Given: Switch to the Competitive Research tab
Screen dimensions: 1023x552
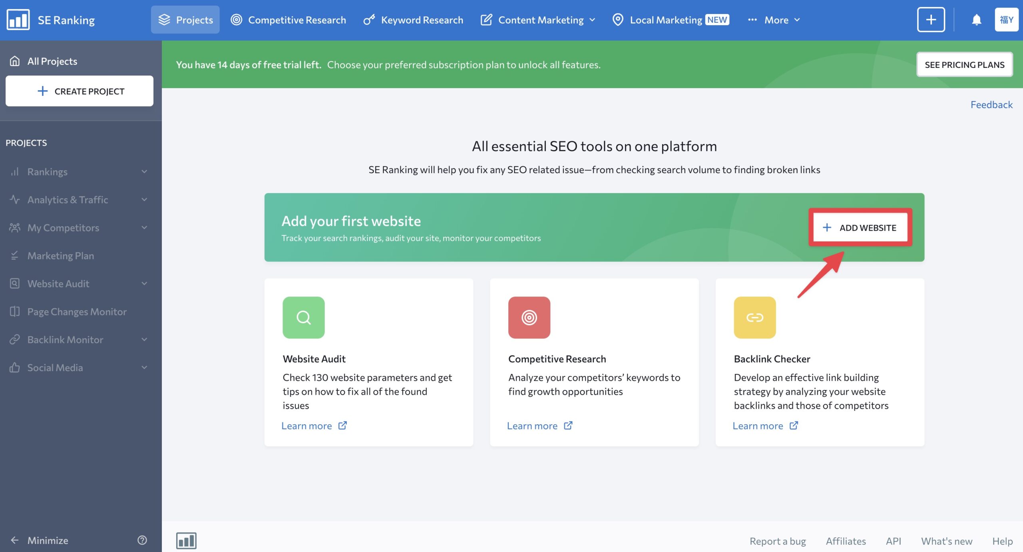Looking at the screenshot, I should click(289, 20).
